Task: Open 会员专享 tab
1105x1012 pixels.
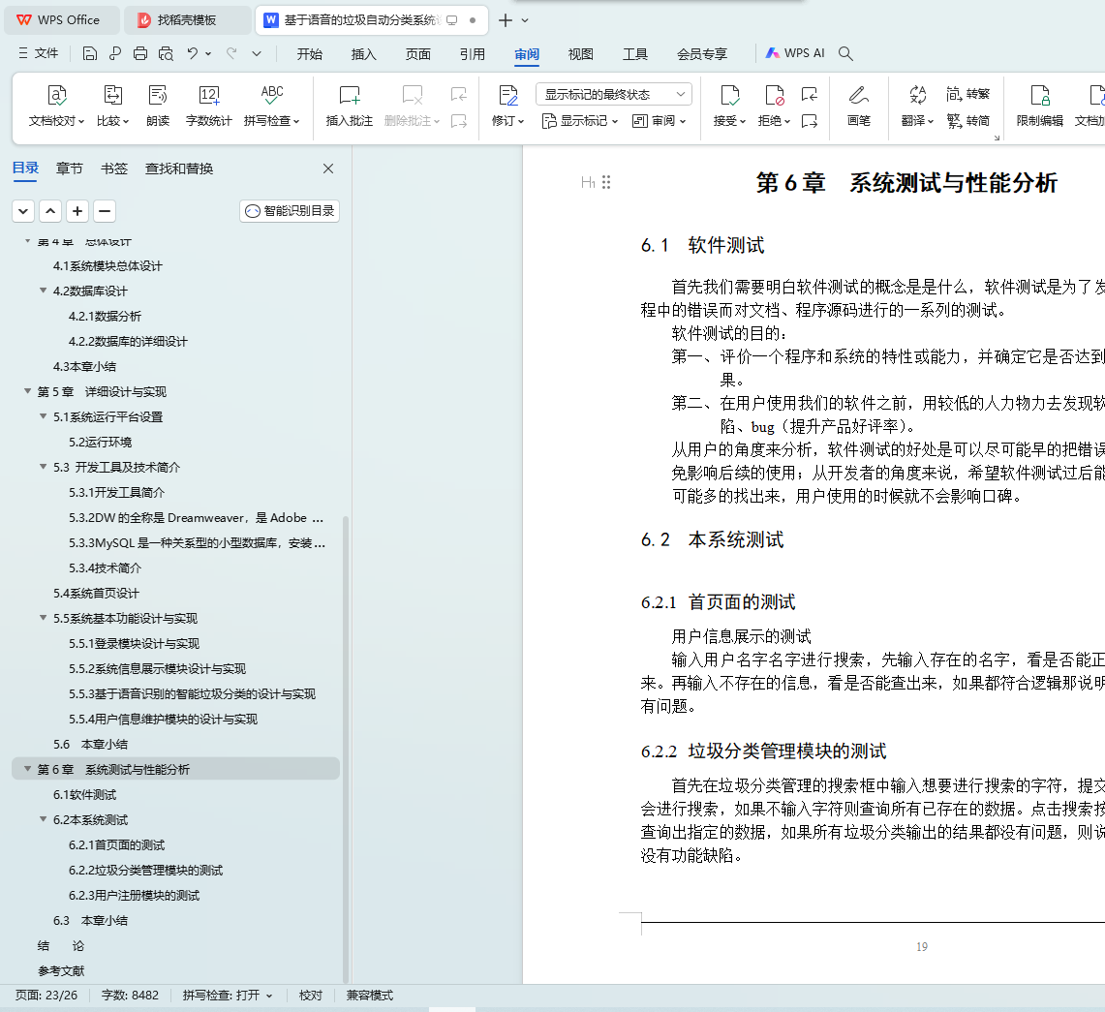Action: coord(702,54)
